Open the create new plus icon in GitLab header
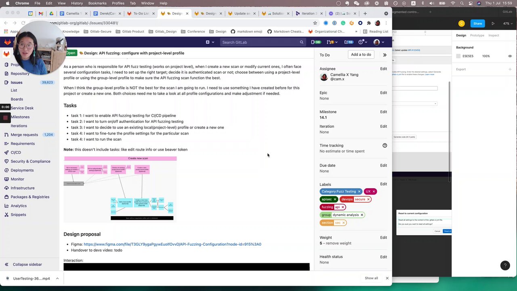This screenshot has height=291, width=517. point(208,42)
